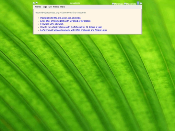Click the green leaf desktop wallpaper
Viewport: 175px width, 131px height.
tap(87, 82)
